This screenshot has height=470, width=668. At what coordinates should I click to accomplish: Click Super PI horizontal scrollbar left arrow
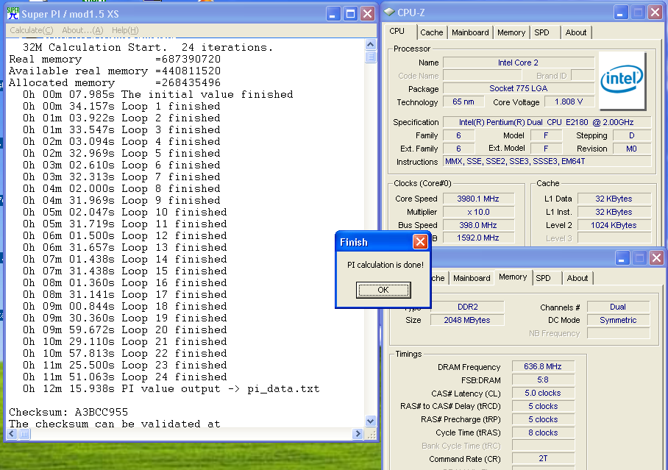[12, 434]
